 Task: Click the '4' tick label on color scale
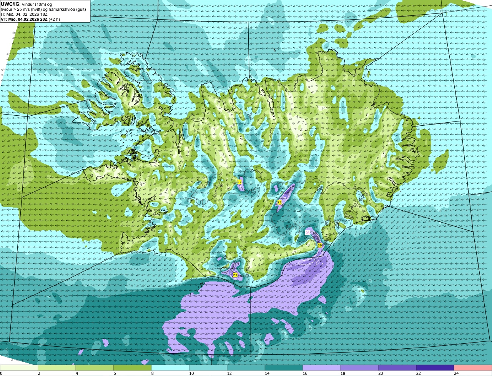click(x=77, y=373)
